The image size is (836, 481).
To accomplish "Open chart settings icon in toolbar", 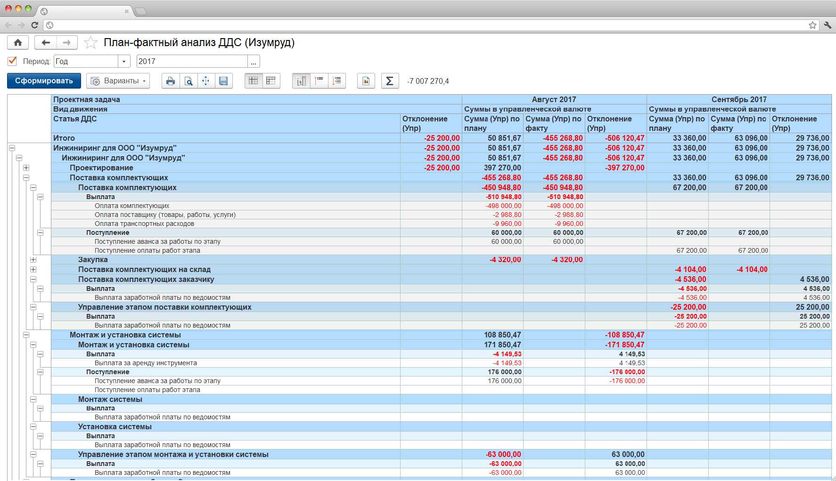I will pos(366,81).
